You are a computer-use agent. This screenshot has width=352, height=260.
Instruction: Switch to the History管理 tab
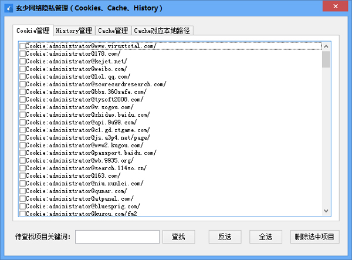[74, 31]
